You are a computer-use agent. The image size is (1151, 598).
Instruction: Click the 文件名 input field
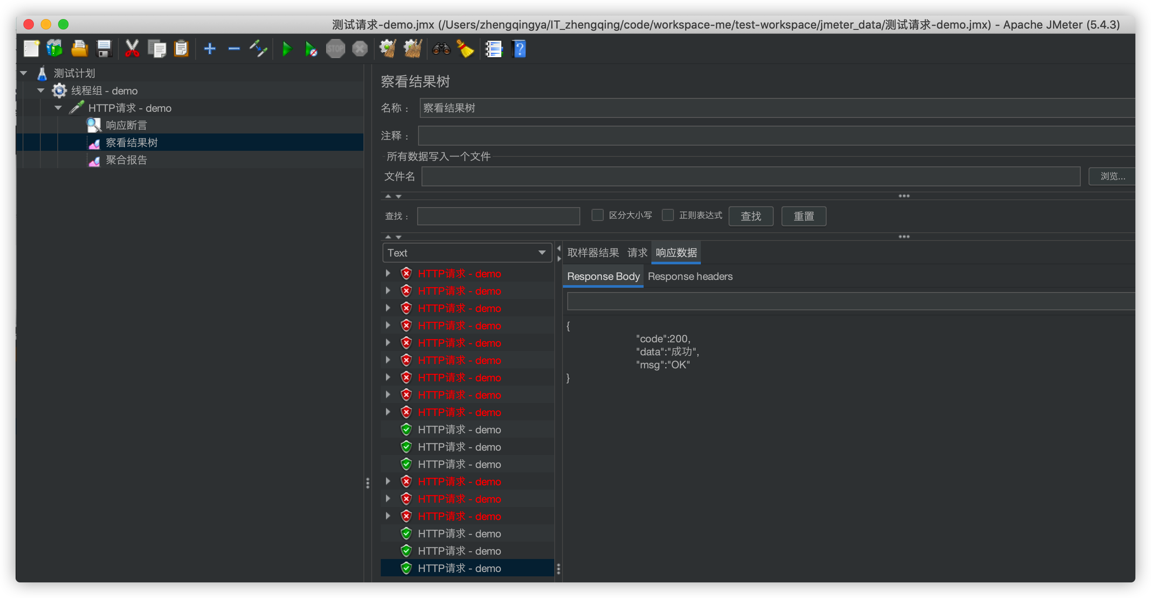[751, 176]
